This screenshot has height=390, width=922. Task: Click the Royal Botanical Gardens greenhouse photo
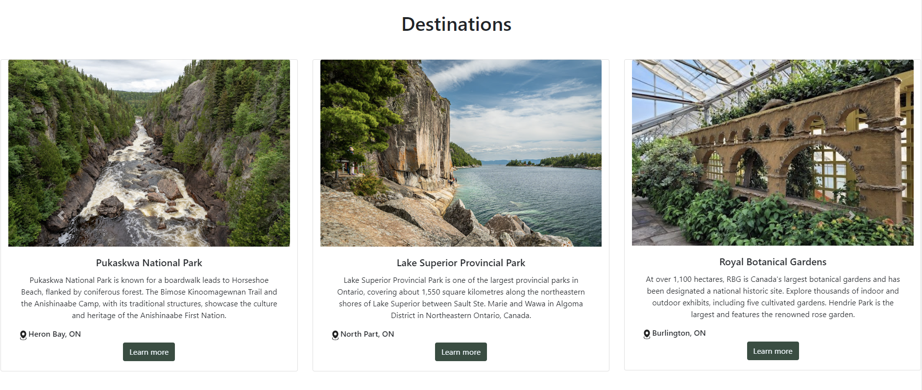point(773,153)
